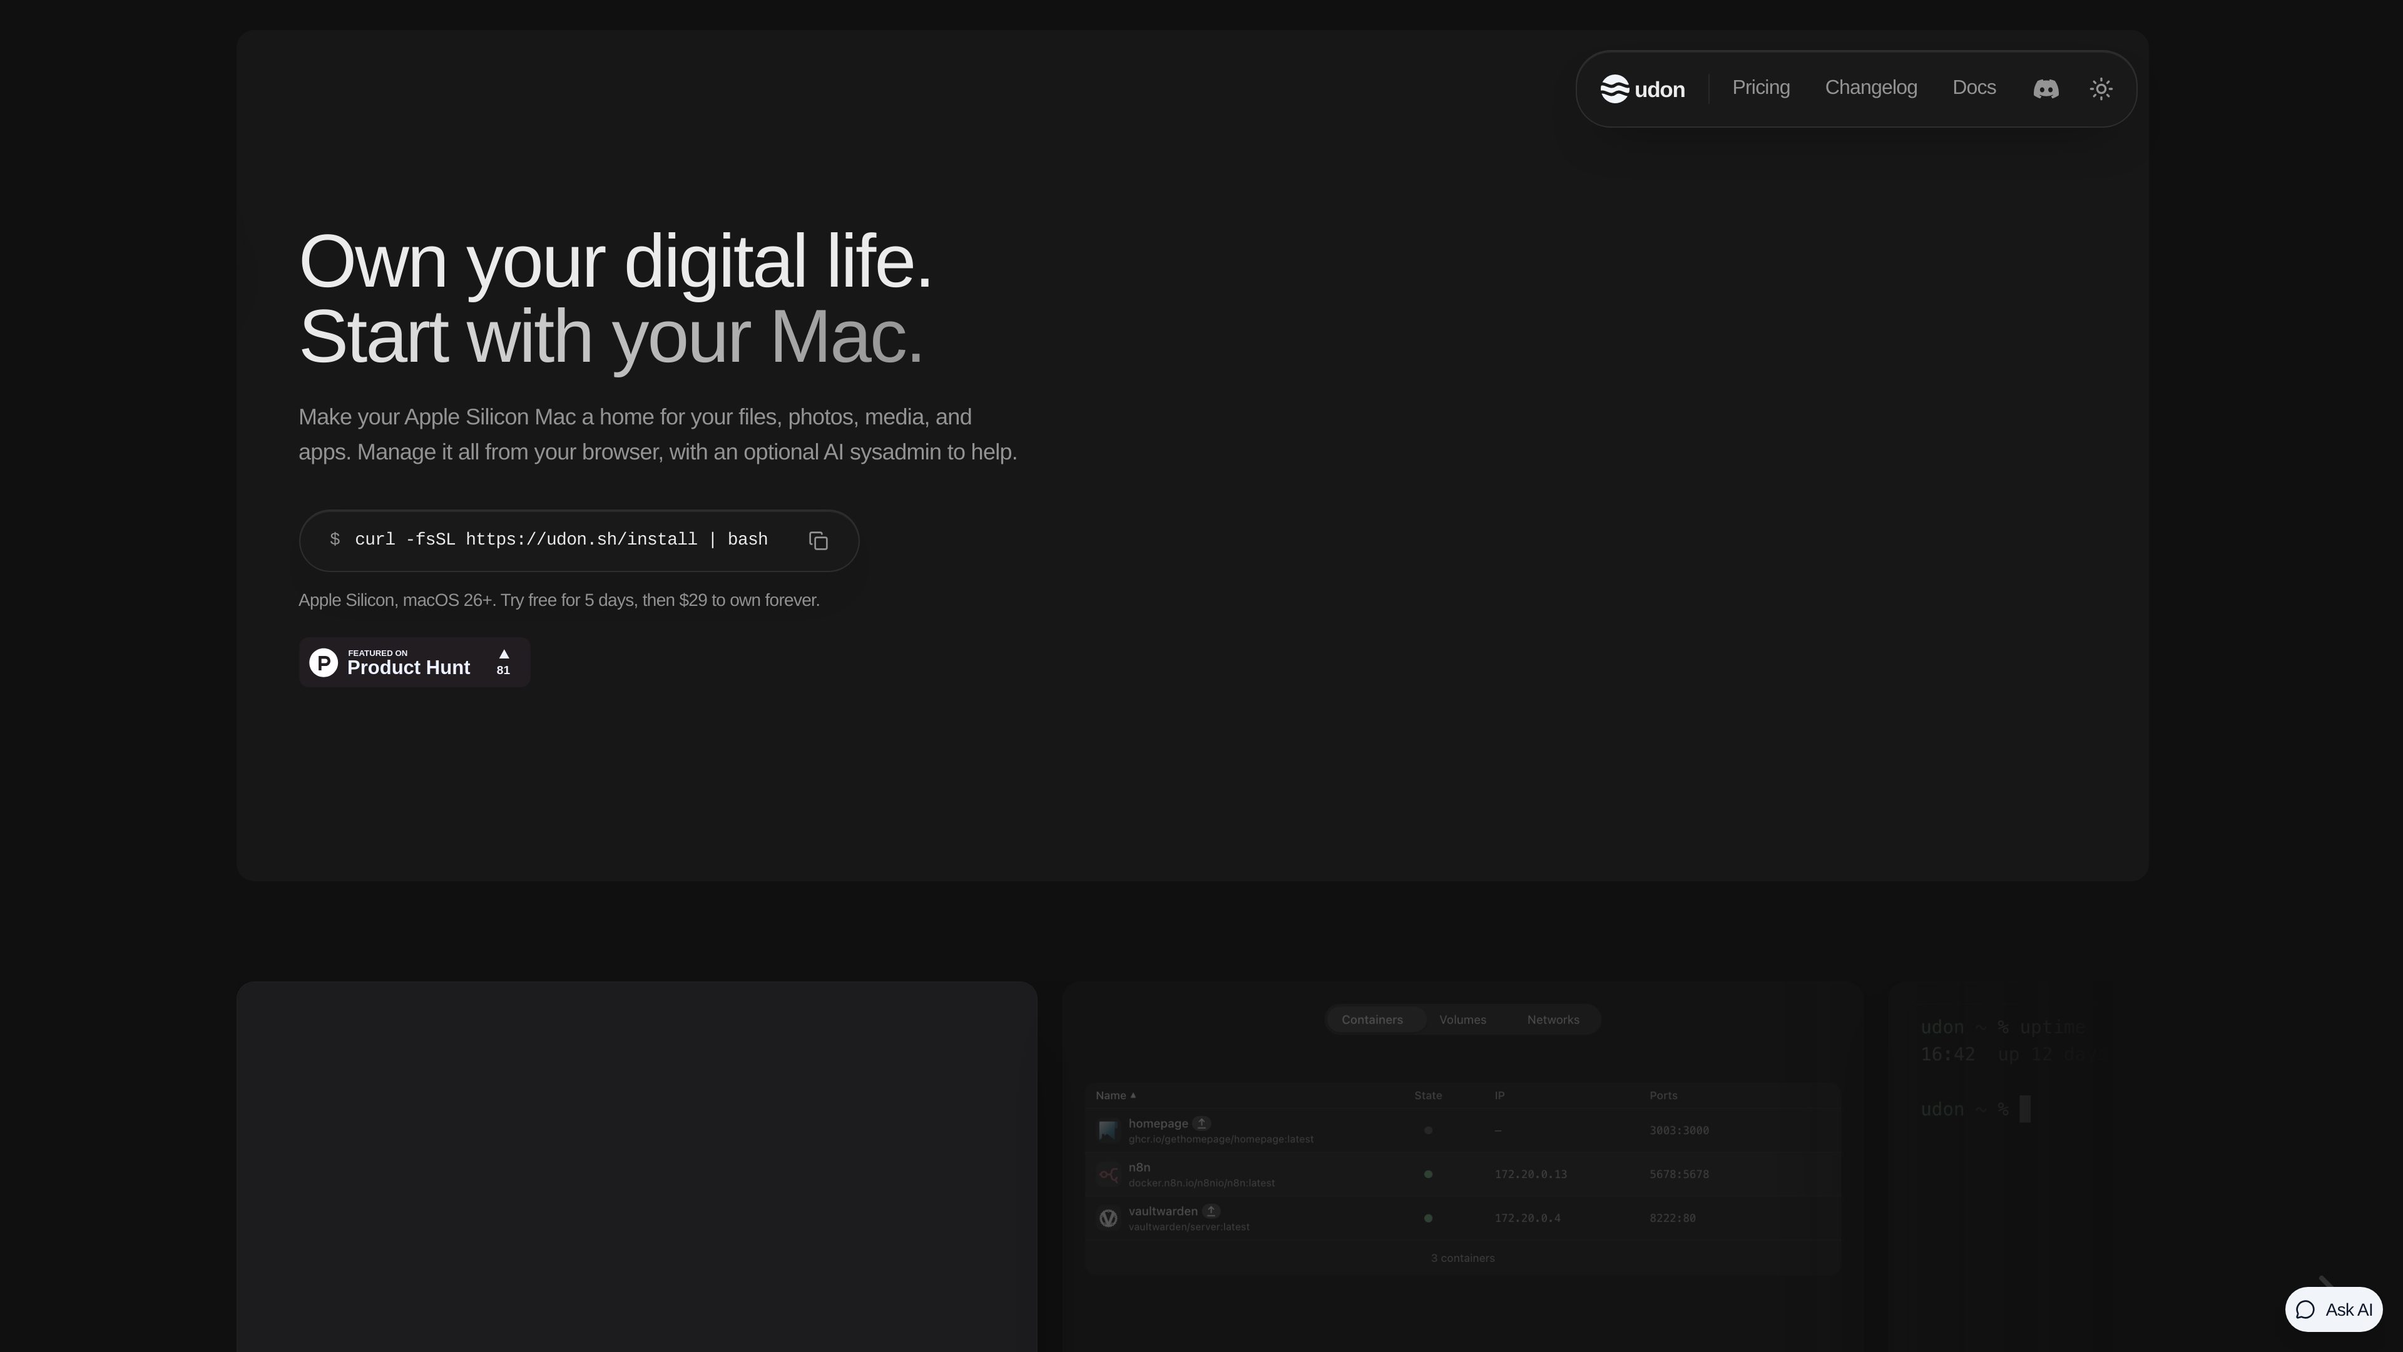Switch to the Networks tab
Screen dimensions: 2403x1352
pyautogui.click(x=1552, y=1020)
